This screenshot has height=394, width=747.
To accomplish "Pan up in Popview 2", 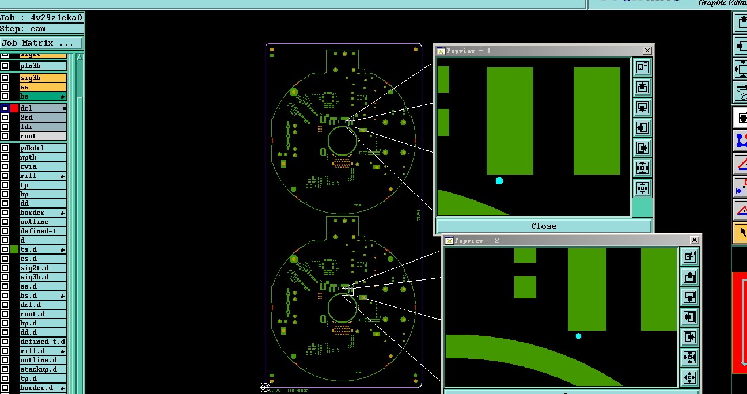I will (689, 276).
